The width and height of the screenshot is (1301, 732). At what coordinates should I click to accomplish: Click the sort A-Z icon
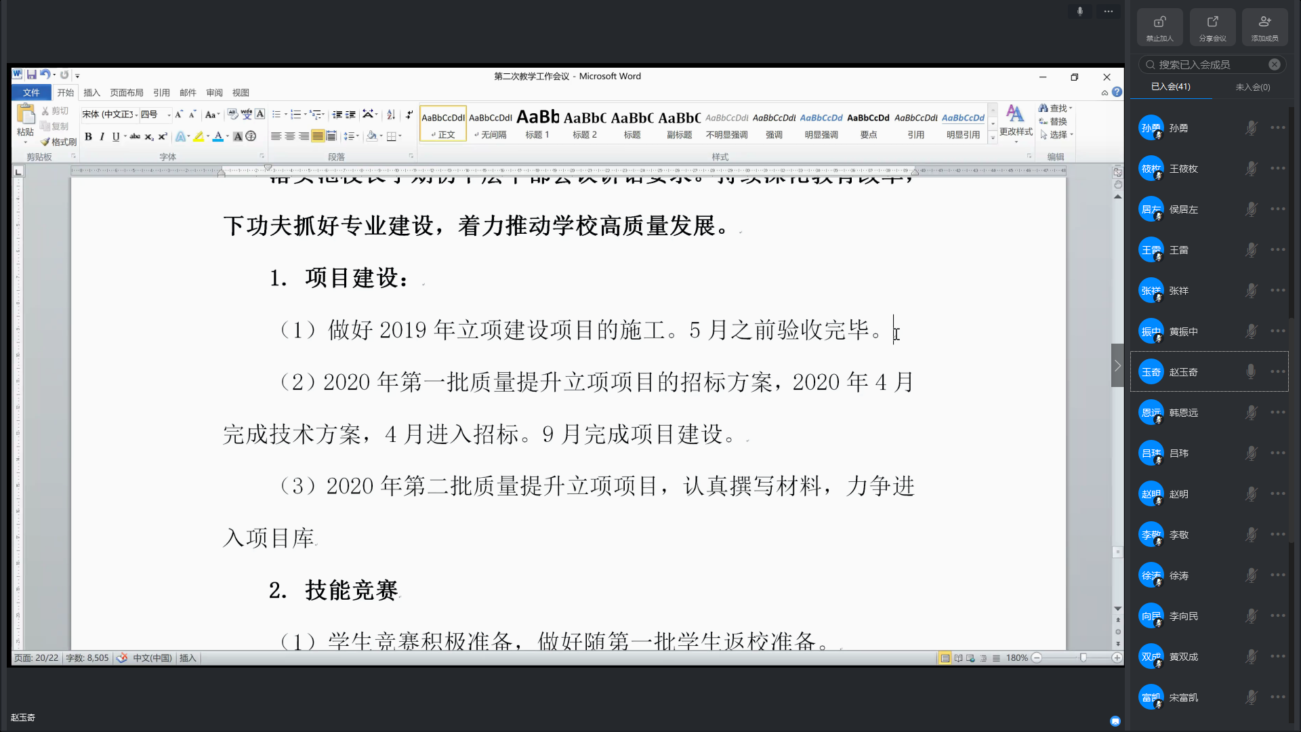[391, 115]
